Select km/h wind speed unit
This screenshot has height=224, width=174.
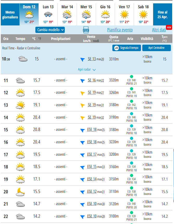coord(87,41)
